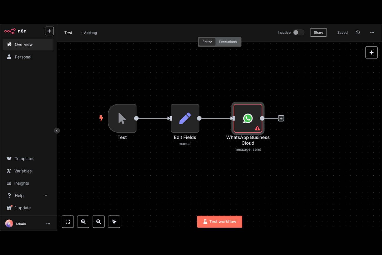This screenshot has height=255, width=382.
Task: Zoom in on the canvas
Action: tap(83, 222)
